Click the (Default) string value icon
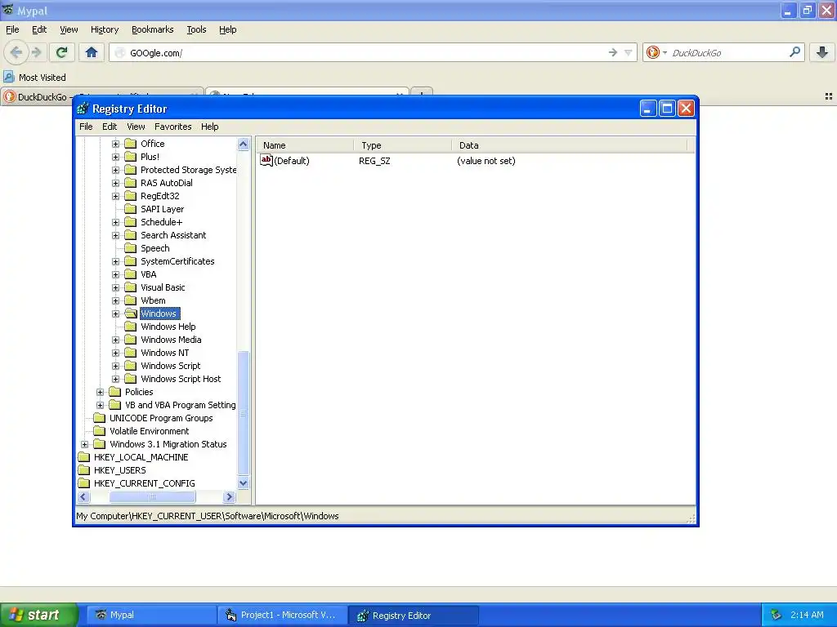Viewport: 837px width, 627px height. [266, 161]
